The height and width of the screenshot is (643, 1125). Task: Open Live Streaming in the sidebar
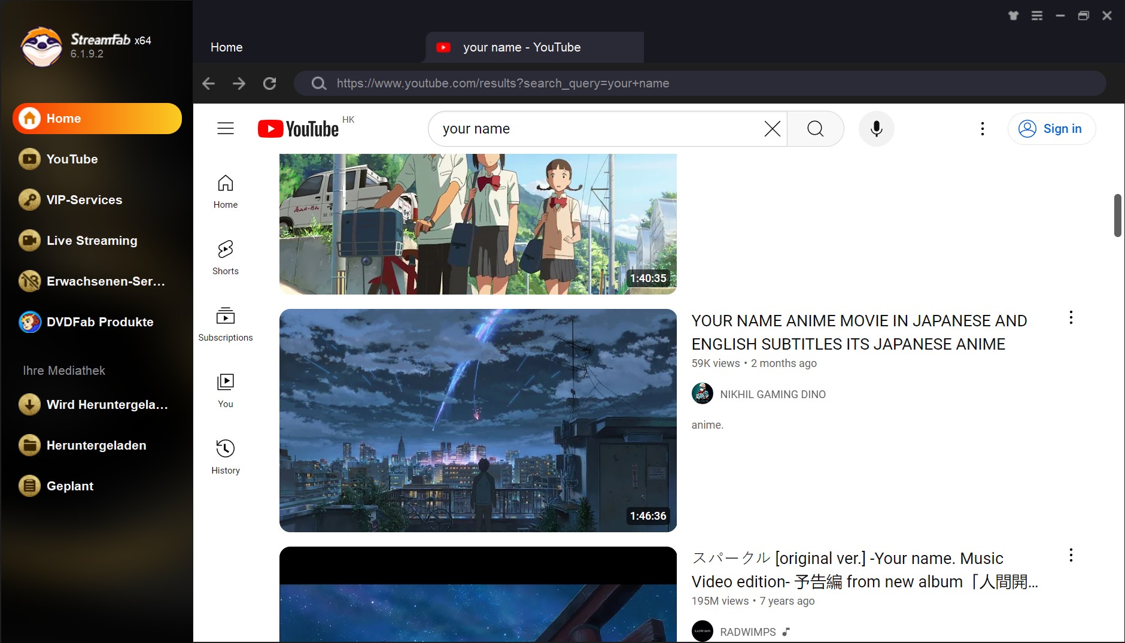(x=92, y=241)
